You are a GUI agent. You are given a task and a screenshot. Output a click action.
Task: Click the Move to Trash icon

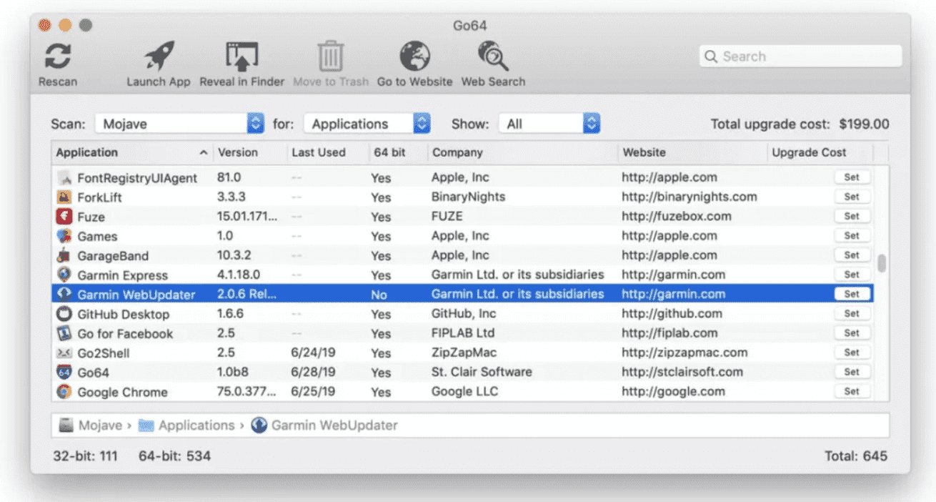330,56
